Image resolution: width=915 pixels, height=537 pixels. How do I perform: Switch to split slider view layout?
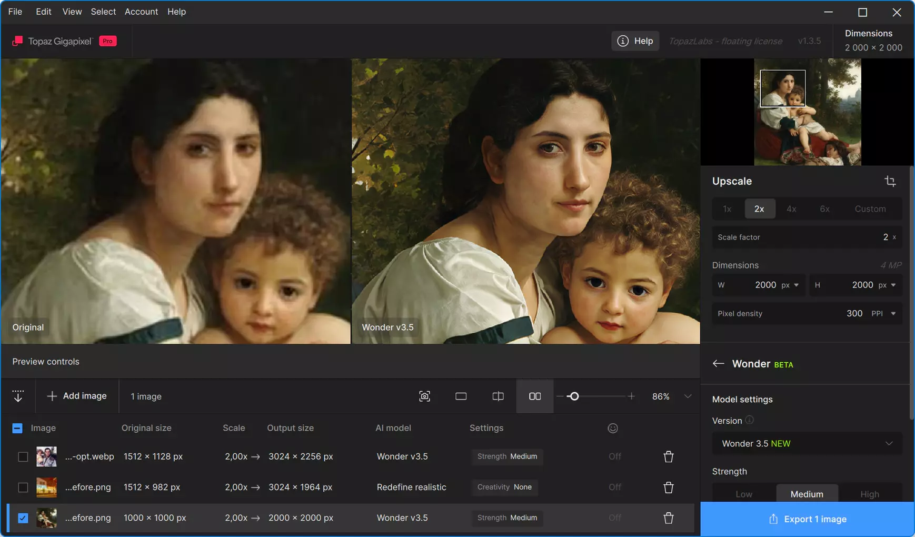click(x=498, y=396)
